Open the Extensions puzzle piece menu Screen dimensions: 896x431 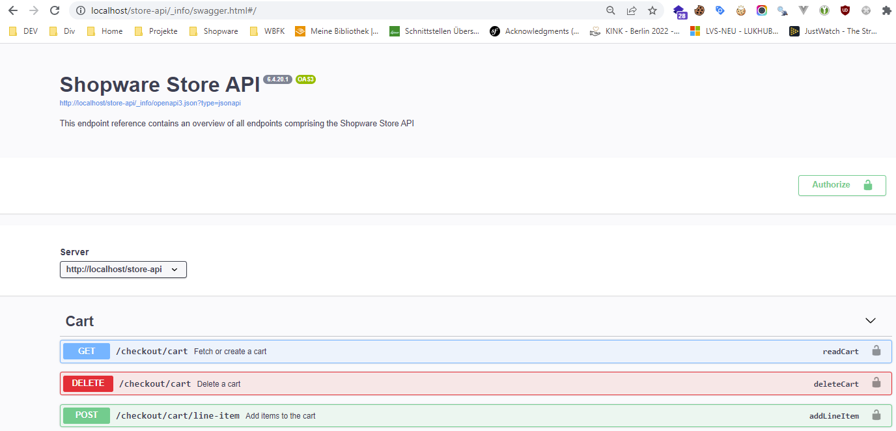[886, 10]
